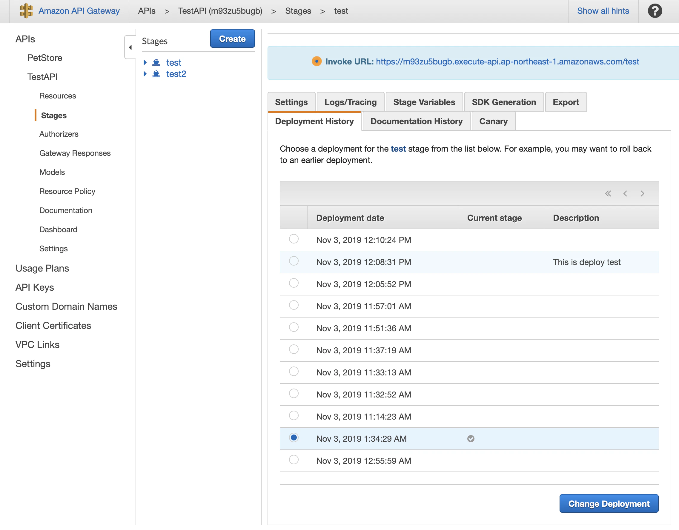Open the SDK Generation tab

pos(504,102)
